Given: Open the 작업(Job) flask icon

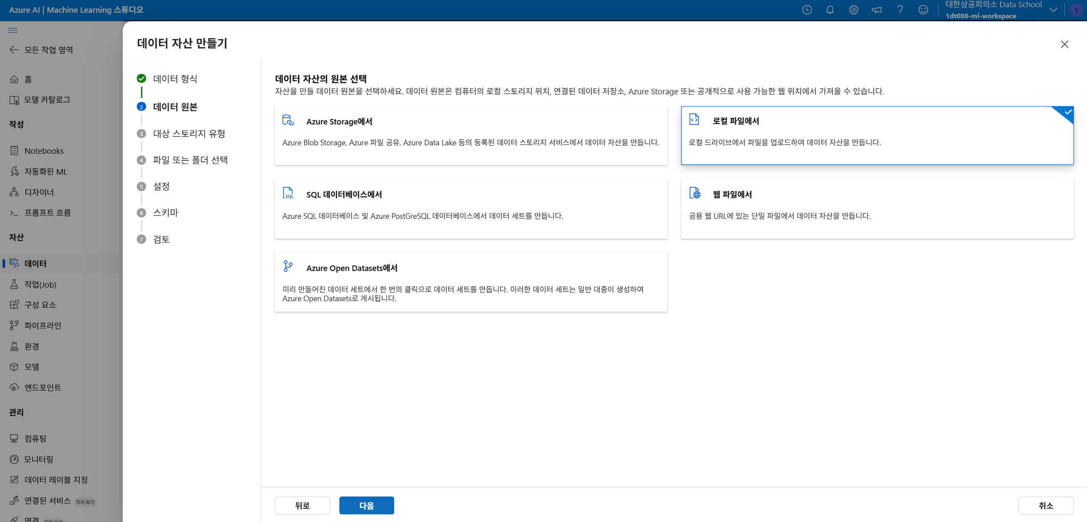Looking at the screenshot, I should [14, 284].
